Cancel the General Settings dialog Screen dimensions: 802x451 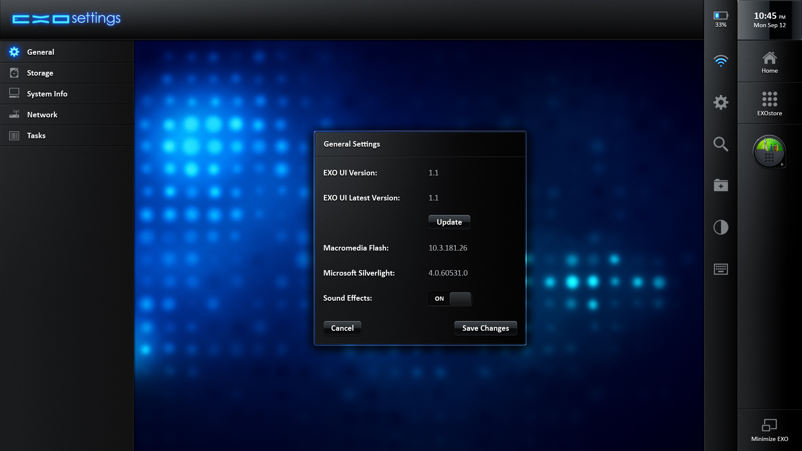coord(342,328)
